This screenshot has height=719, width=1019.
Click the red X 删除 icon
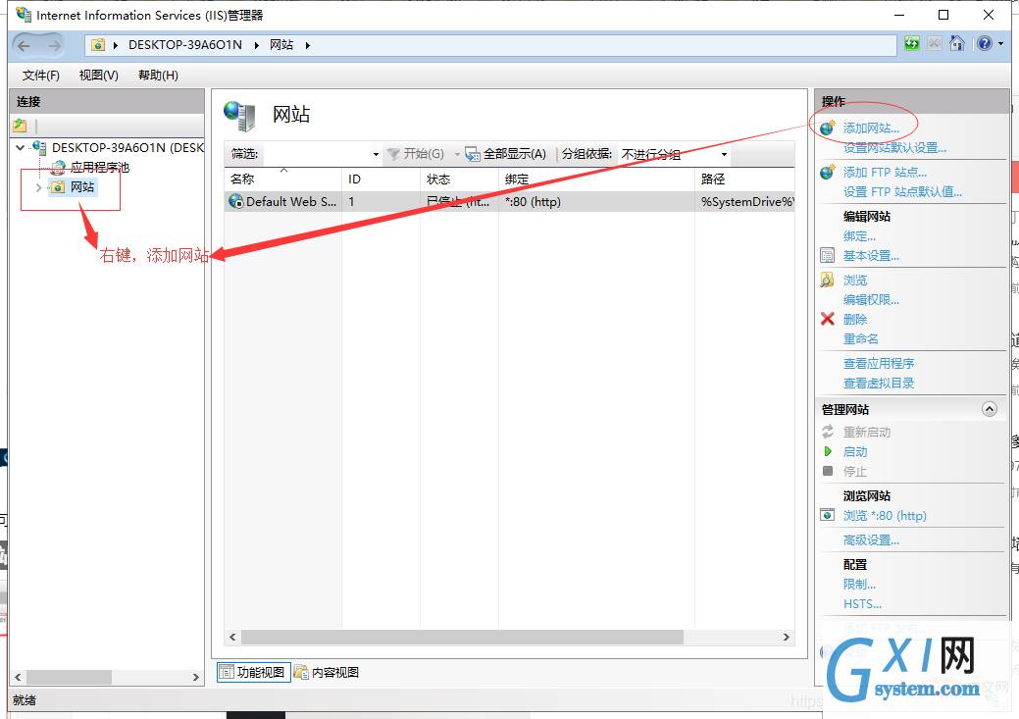click(x=828, y=319)
